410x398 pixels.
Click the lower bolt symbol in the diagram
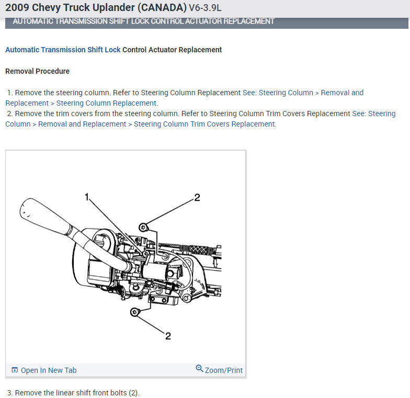click(134, 312)
